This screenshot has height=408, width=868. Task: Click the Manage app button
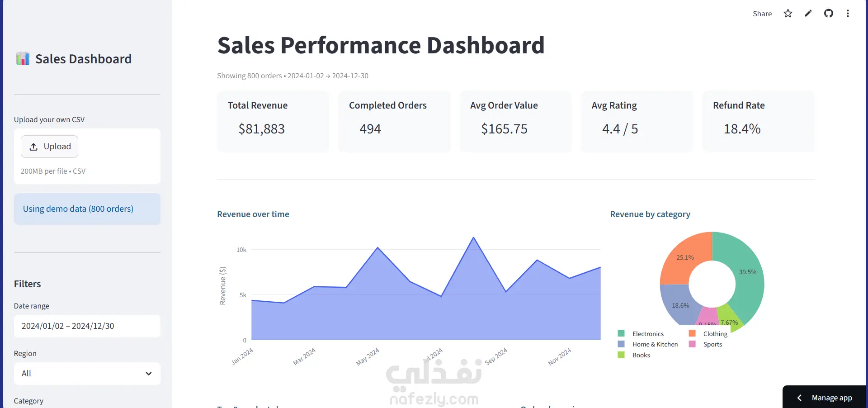(825, 398)
